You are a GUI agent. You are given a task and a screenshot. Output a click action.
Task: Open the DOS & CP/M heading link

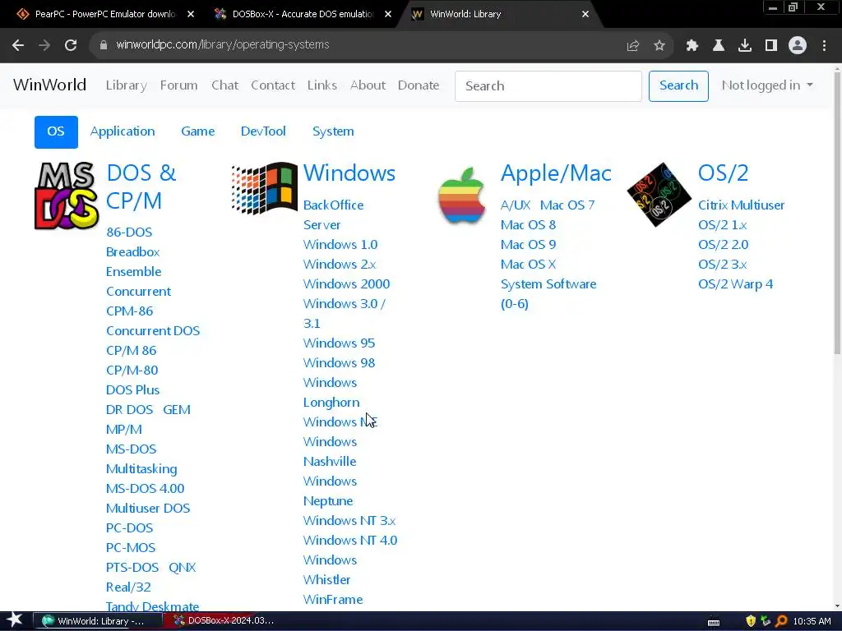[141, 187]
